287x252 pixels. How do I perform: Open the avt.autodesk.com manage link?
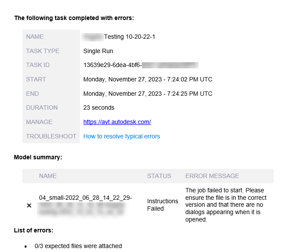(117, 122)
